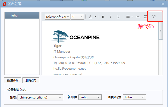
Task: Click the name Tiger in signature
Action: [x=58, y=46]
